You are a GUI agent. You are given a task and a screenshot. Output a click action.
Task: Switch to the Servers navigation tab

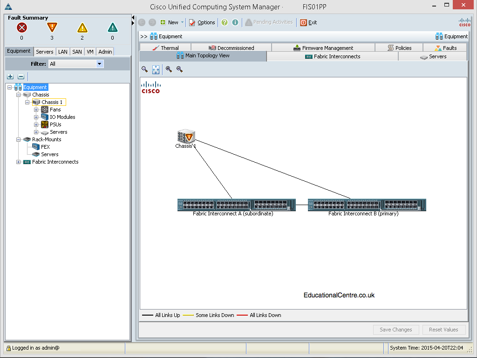click(x=44, y=52)
